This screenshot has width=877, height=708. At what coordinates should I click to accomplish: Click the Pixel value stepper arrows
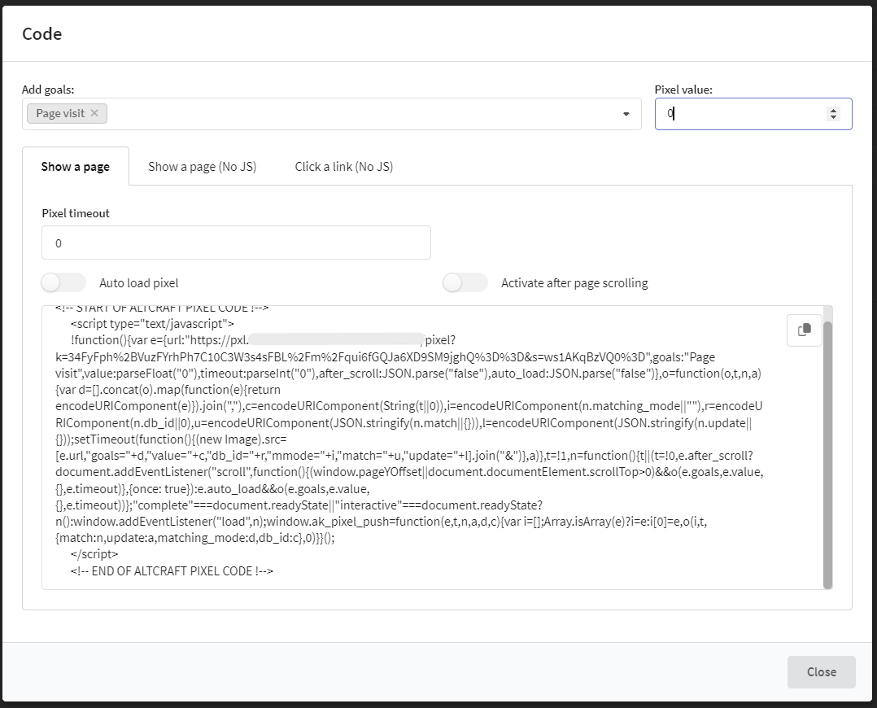pyautogui.click(x=833, y=114)
